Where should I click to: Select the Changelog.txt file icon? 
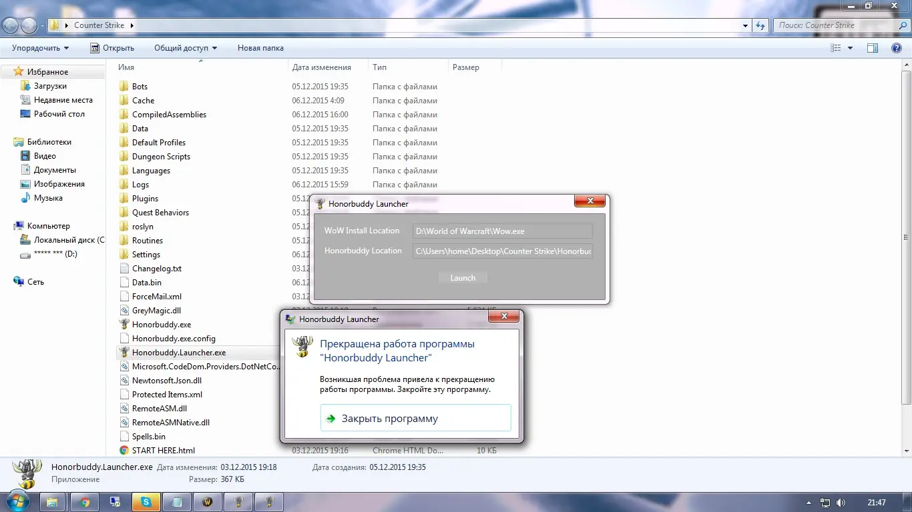(124, 269)
